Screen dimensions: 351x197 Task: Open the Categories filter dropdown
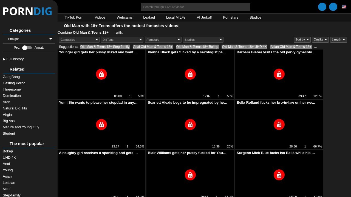[x=79, y=40]
